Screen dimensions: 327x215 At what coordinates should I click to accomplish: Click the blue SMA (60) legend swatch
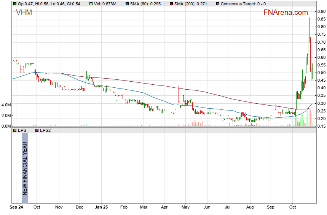click(126, 3)
